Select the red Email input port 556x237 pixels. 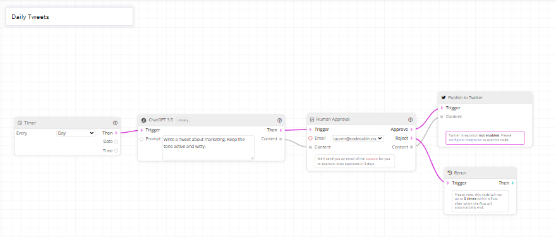coord(310,138)
